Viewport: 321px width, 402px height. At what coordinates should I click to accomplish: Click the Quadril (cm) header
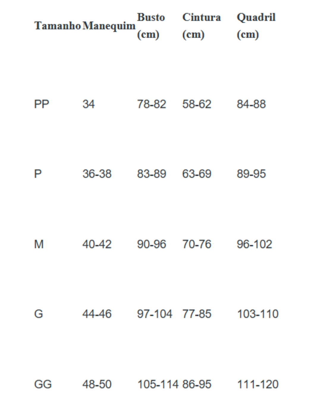pos(256,26)
